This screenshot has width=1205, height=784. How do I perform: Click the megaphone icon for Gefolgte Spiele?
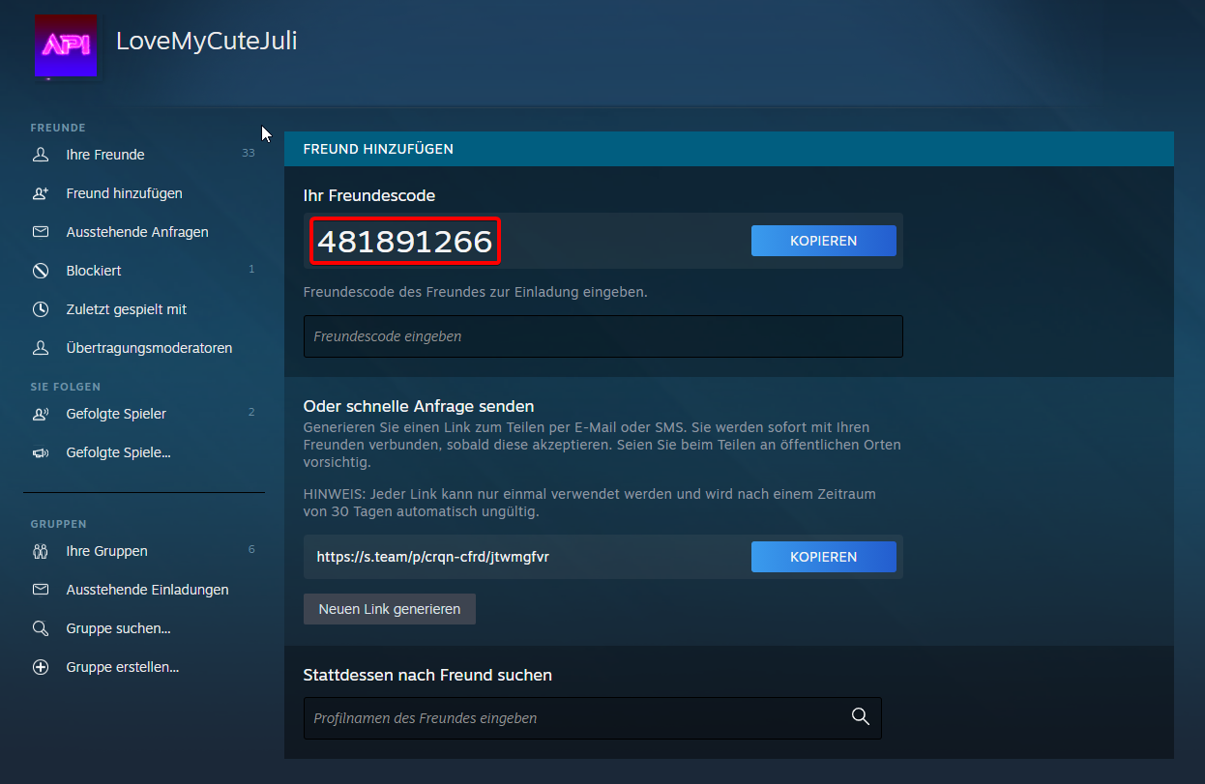pos(41,452)
